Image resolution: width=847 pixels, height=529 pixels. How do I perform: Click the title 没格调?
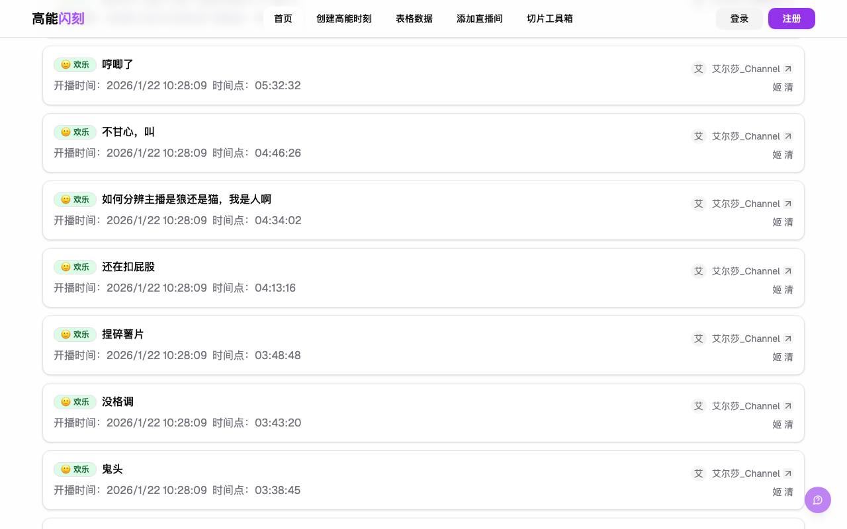[x=118, y=401]
